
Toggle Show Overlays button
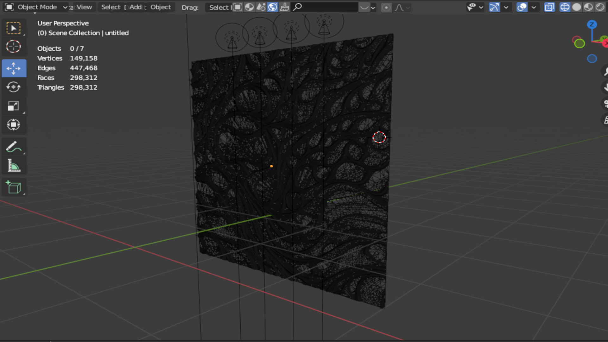click(x=522, y=7)
